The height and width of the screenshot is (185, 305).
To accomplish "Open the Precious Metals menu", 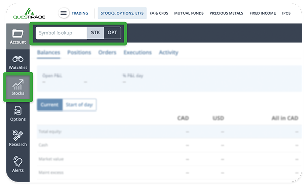I will pos(226,13).
